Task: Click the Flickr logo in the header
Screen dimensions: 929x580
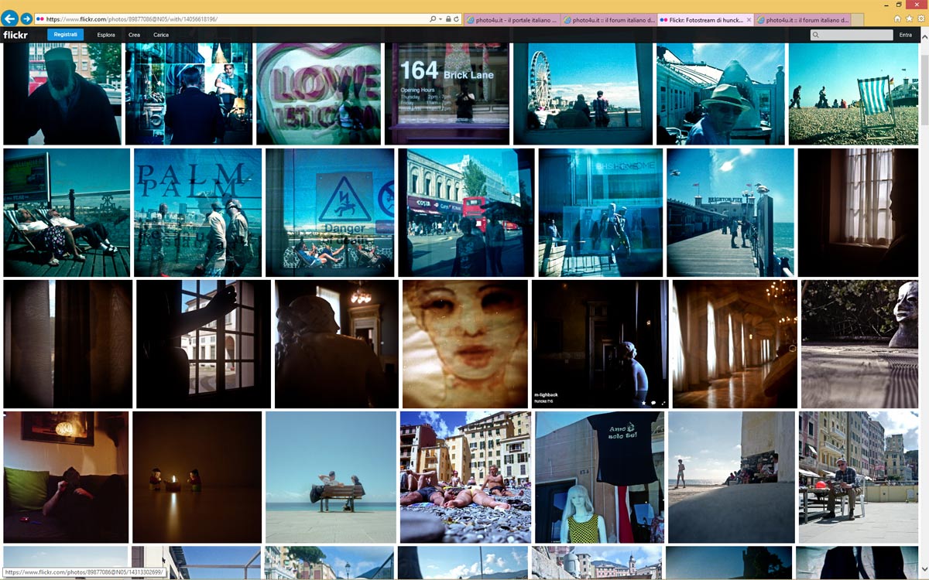Action: (x=15, y=35)
